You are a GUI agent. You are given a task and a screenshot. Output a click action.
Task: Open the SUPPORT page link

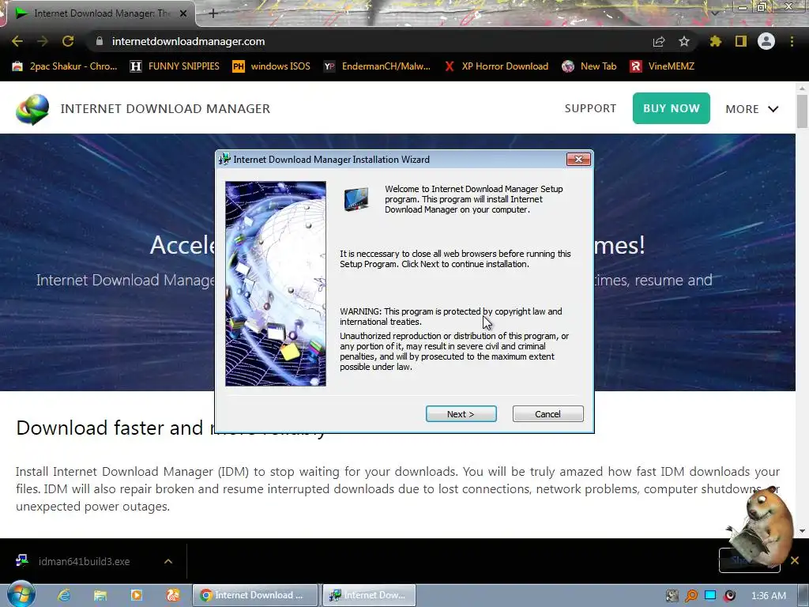tap(590, 108)
